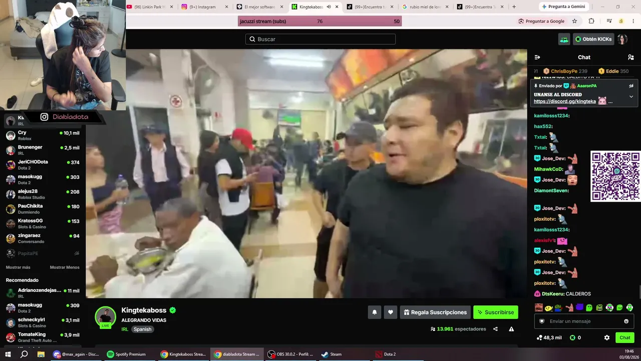Image resolution: width=641 pixels, height=361 pixels.
Task: Click the KICKs balance icon showing 0
Action: [575, 337]
